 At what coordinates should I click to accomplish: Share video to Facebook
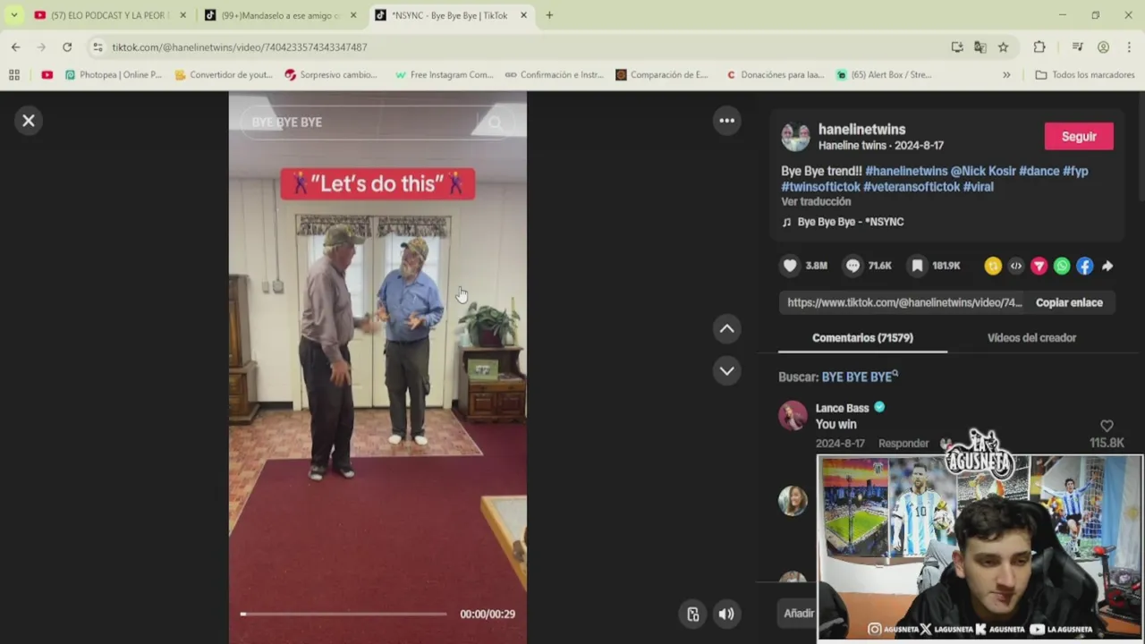1084,266
